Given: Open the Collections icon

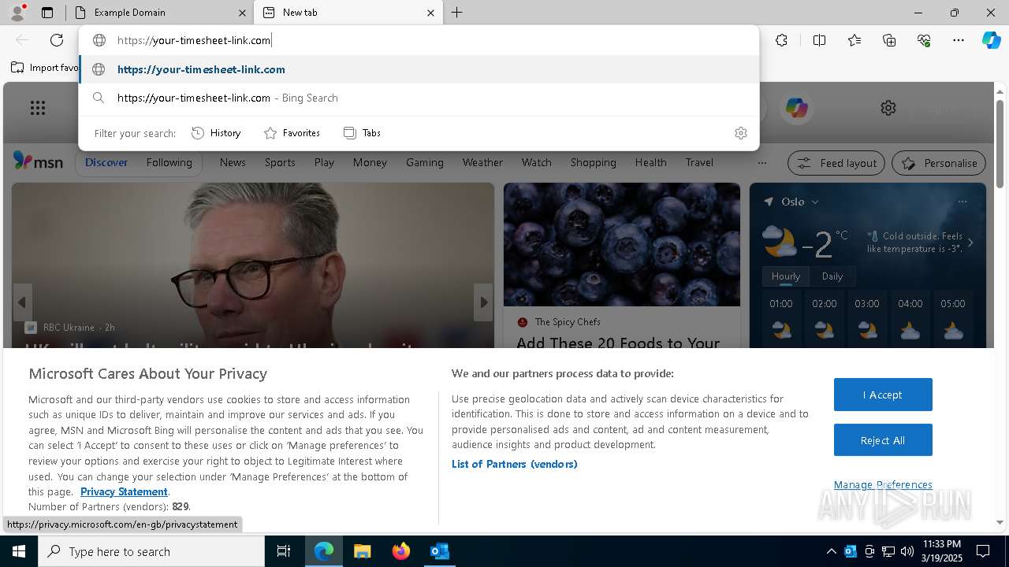Looking at the screenshot, I should click(x=889, y=40).
